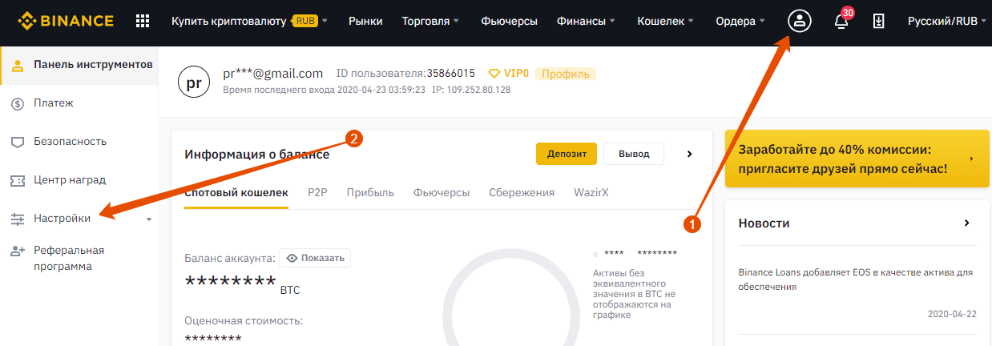This screenshot has height=346, width=992.
Task: Open Binance Loans EOS news article
Action: [855, 280]
